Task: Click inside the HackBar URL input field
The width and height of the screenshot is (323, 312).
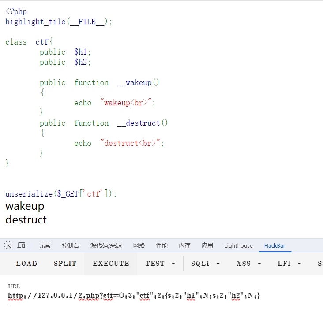Action: click(163, 296)
